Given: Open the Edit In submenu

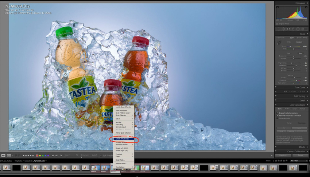Looking at the screenshot, I should pyautogui.click(x=124, y=119).
